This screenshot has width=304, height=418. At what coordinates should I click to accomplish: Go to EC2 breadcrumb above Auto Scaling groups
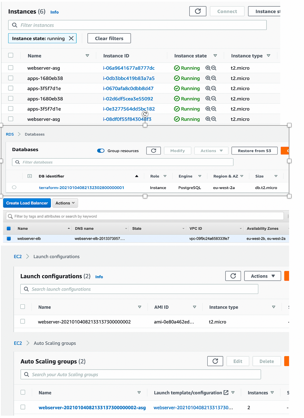(x=18, y=343)
